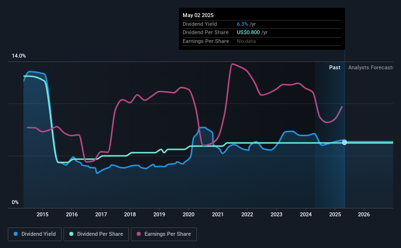Image resolution: width=401 pixels, height=248 pixels.
Task: Toggle the Dividend Per Share legend button
Action: click(96, 234)
